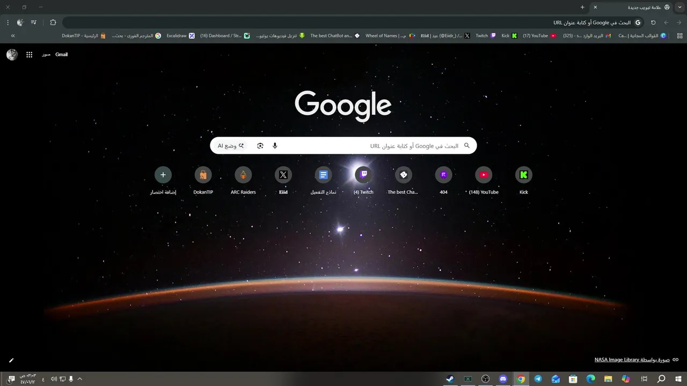Open AI mode with the وضع AI button
Viewport: 687px width, 386px height.
231,146
